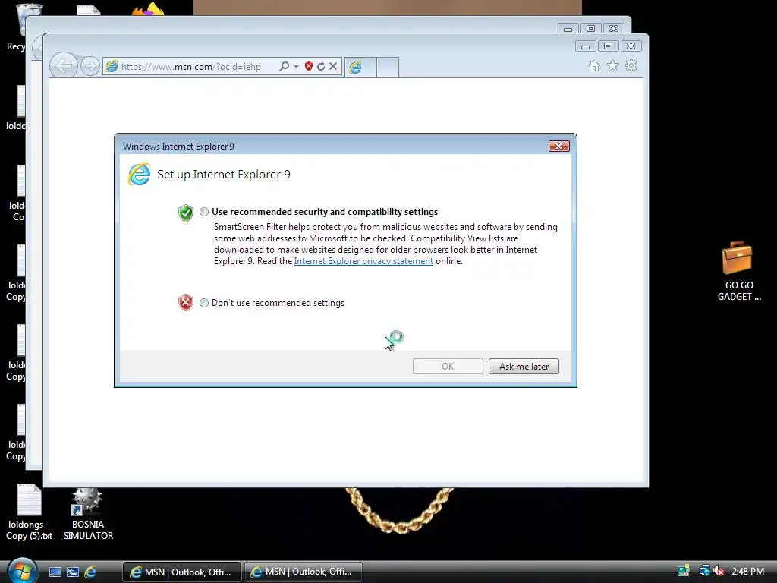Click the Internet Explorer logo in dialog
777x583 pixels.
140,175
